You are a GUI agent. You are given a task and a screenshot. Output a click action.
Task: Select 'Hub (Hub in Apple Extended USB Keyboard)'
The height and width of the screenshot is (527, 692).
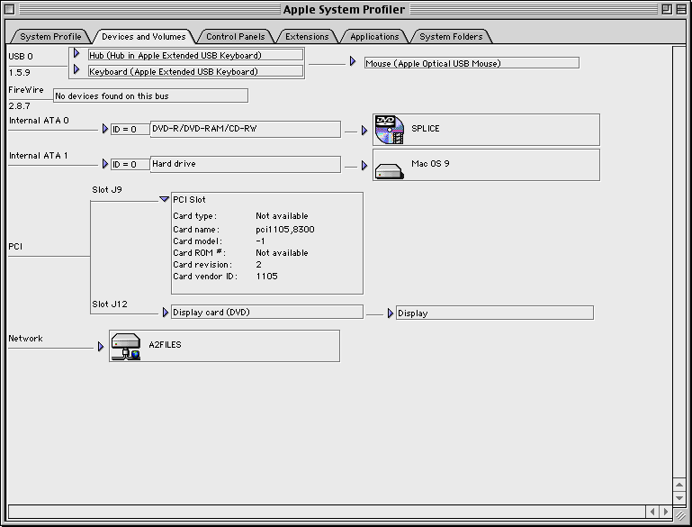[x=195, y=55]
